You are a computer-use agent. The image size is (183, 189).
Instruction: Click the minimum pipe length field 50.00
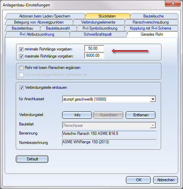click(94, 48)
